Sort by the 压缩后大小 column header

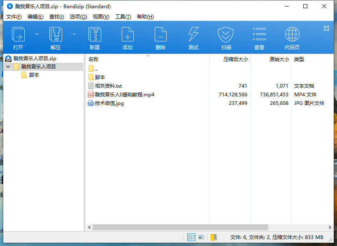[x=235, y=59]
